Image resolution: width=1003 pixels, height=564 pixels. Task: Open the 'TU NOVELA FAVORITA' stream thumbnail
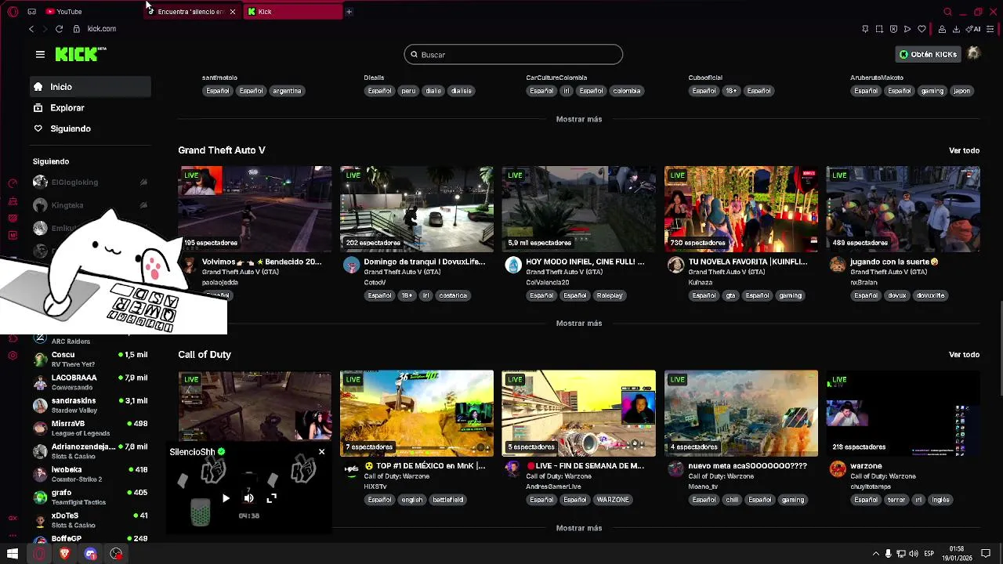741,208
